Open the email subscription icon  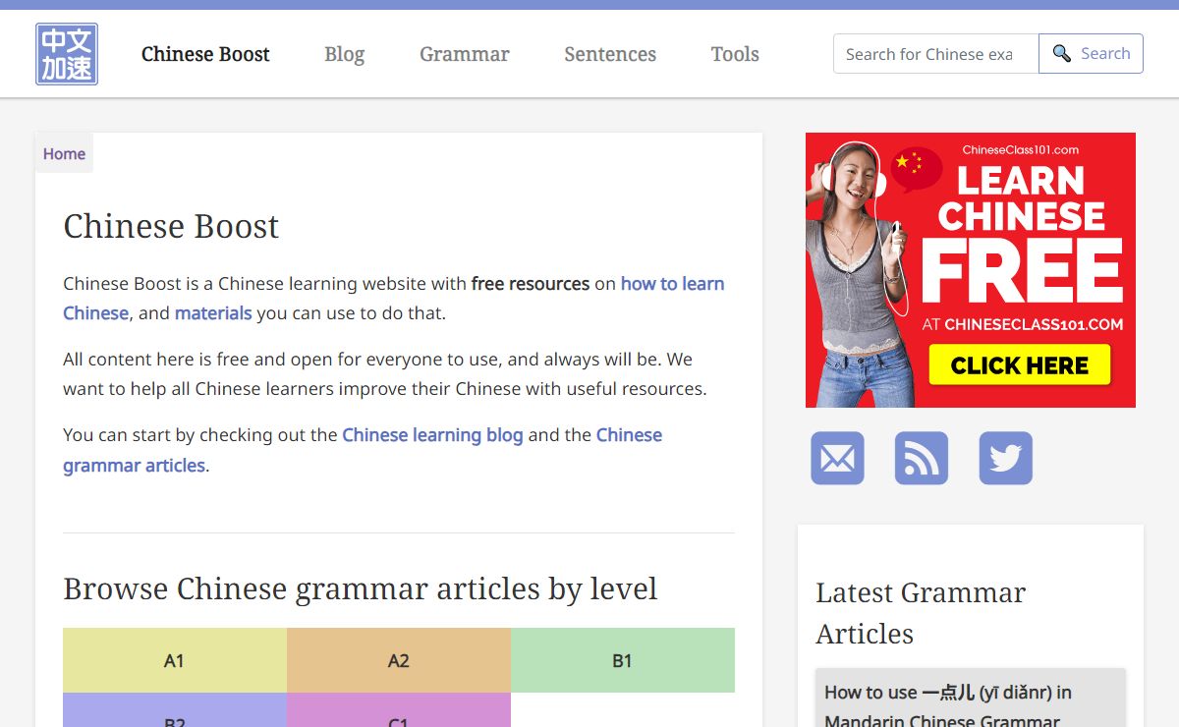tap(837, 458)
